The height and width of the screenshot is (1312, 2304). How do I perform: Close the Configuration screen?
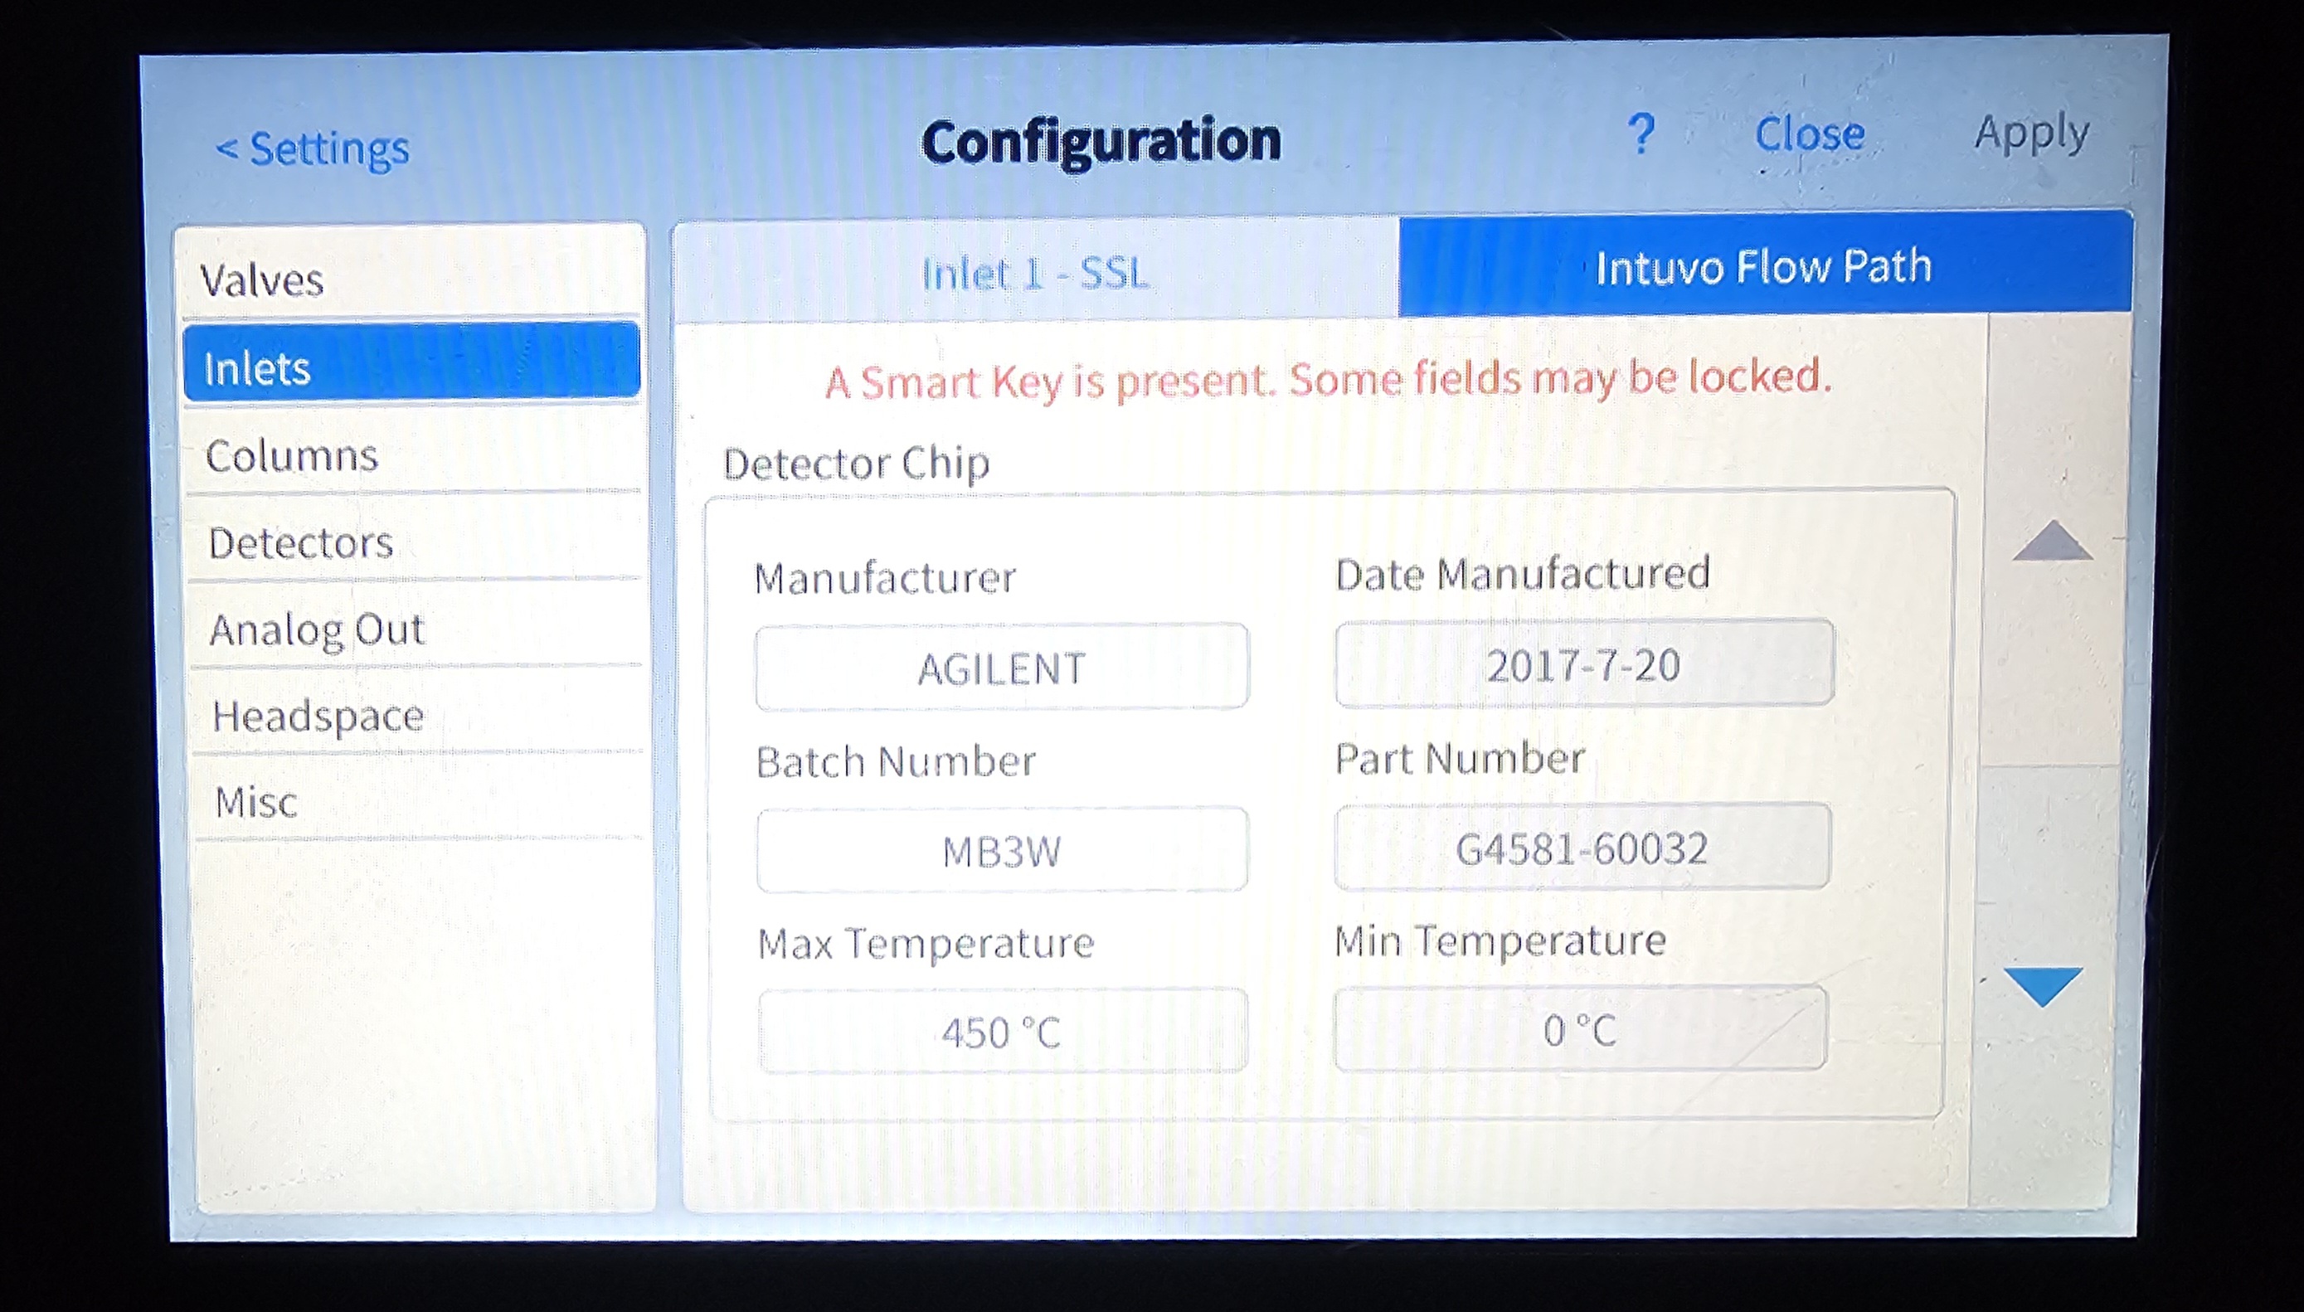tap(1810, 134)
